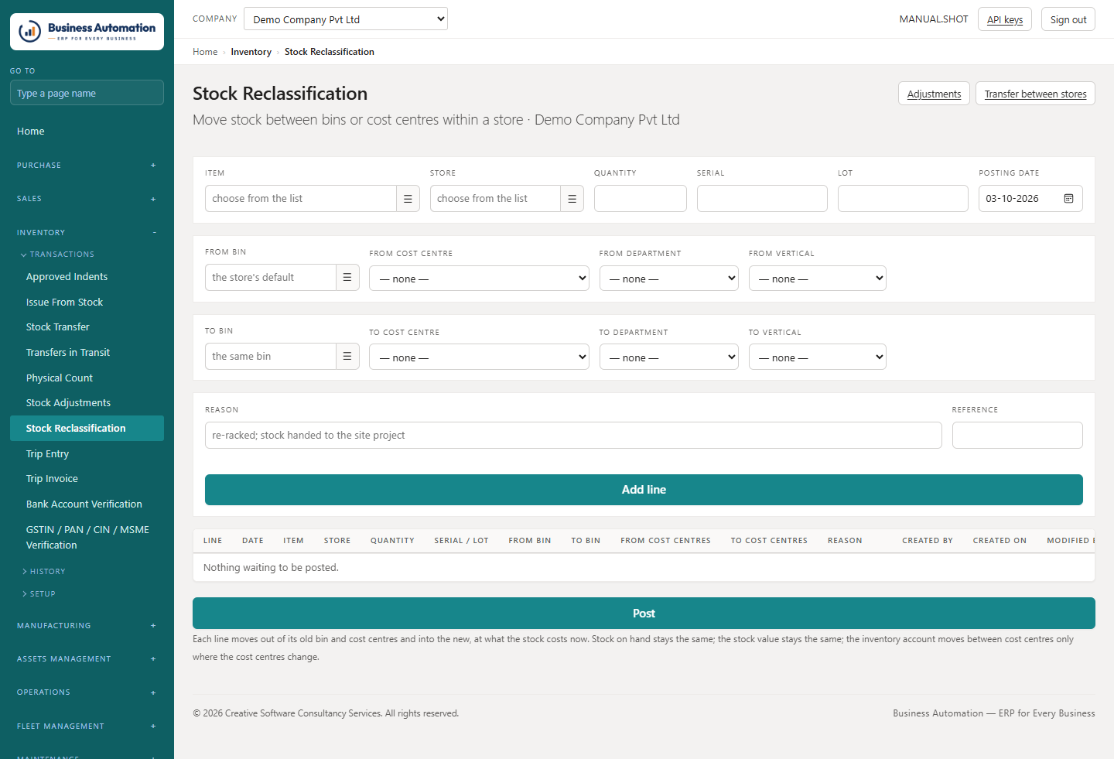Screen dimensions: 1114x759
Task: Open the From Cost Centre dropdown
Action: coord(479,279)
